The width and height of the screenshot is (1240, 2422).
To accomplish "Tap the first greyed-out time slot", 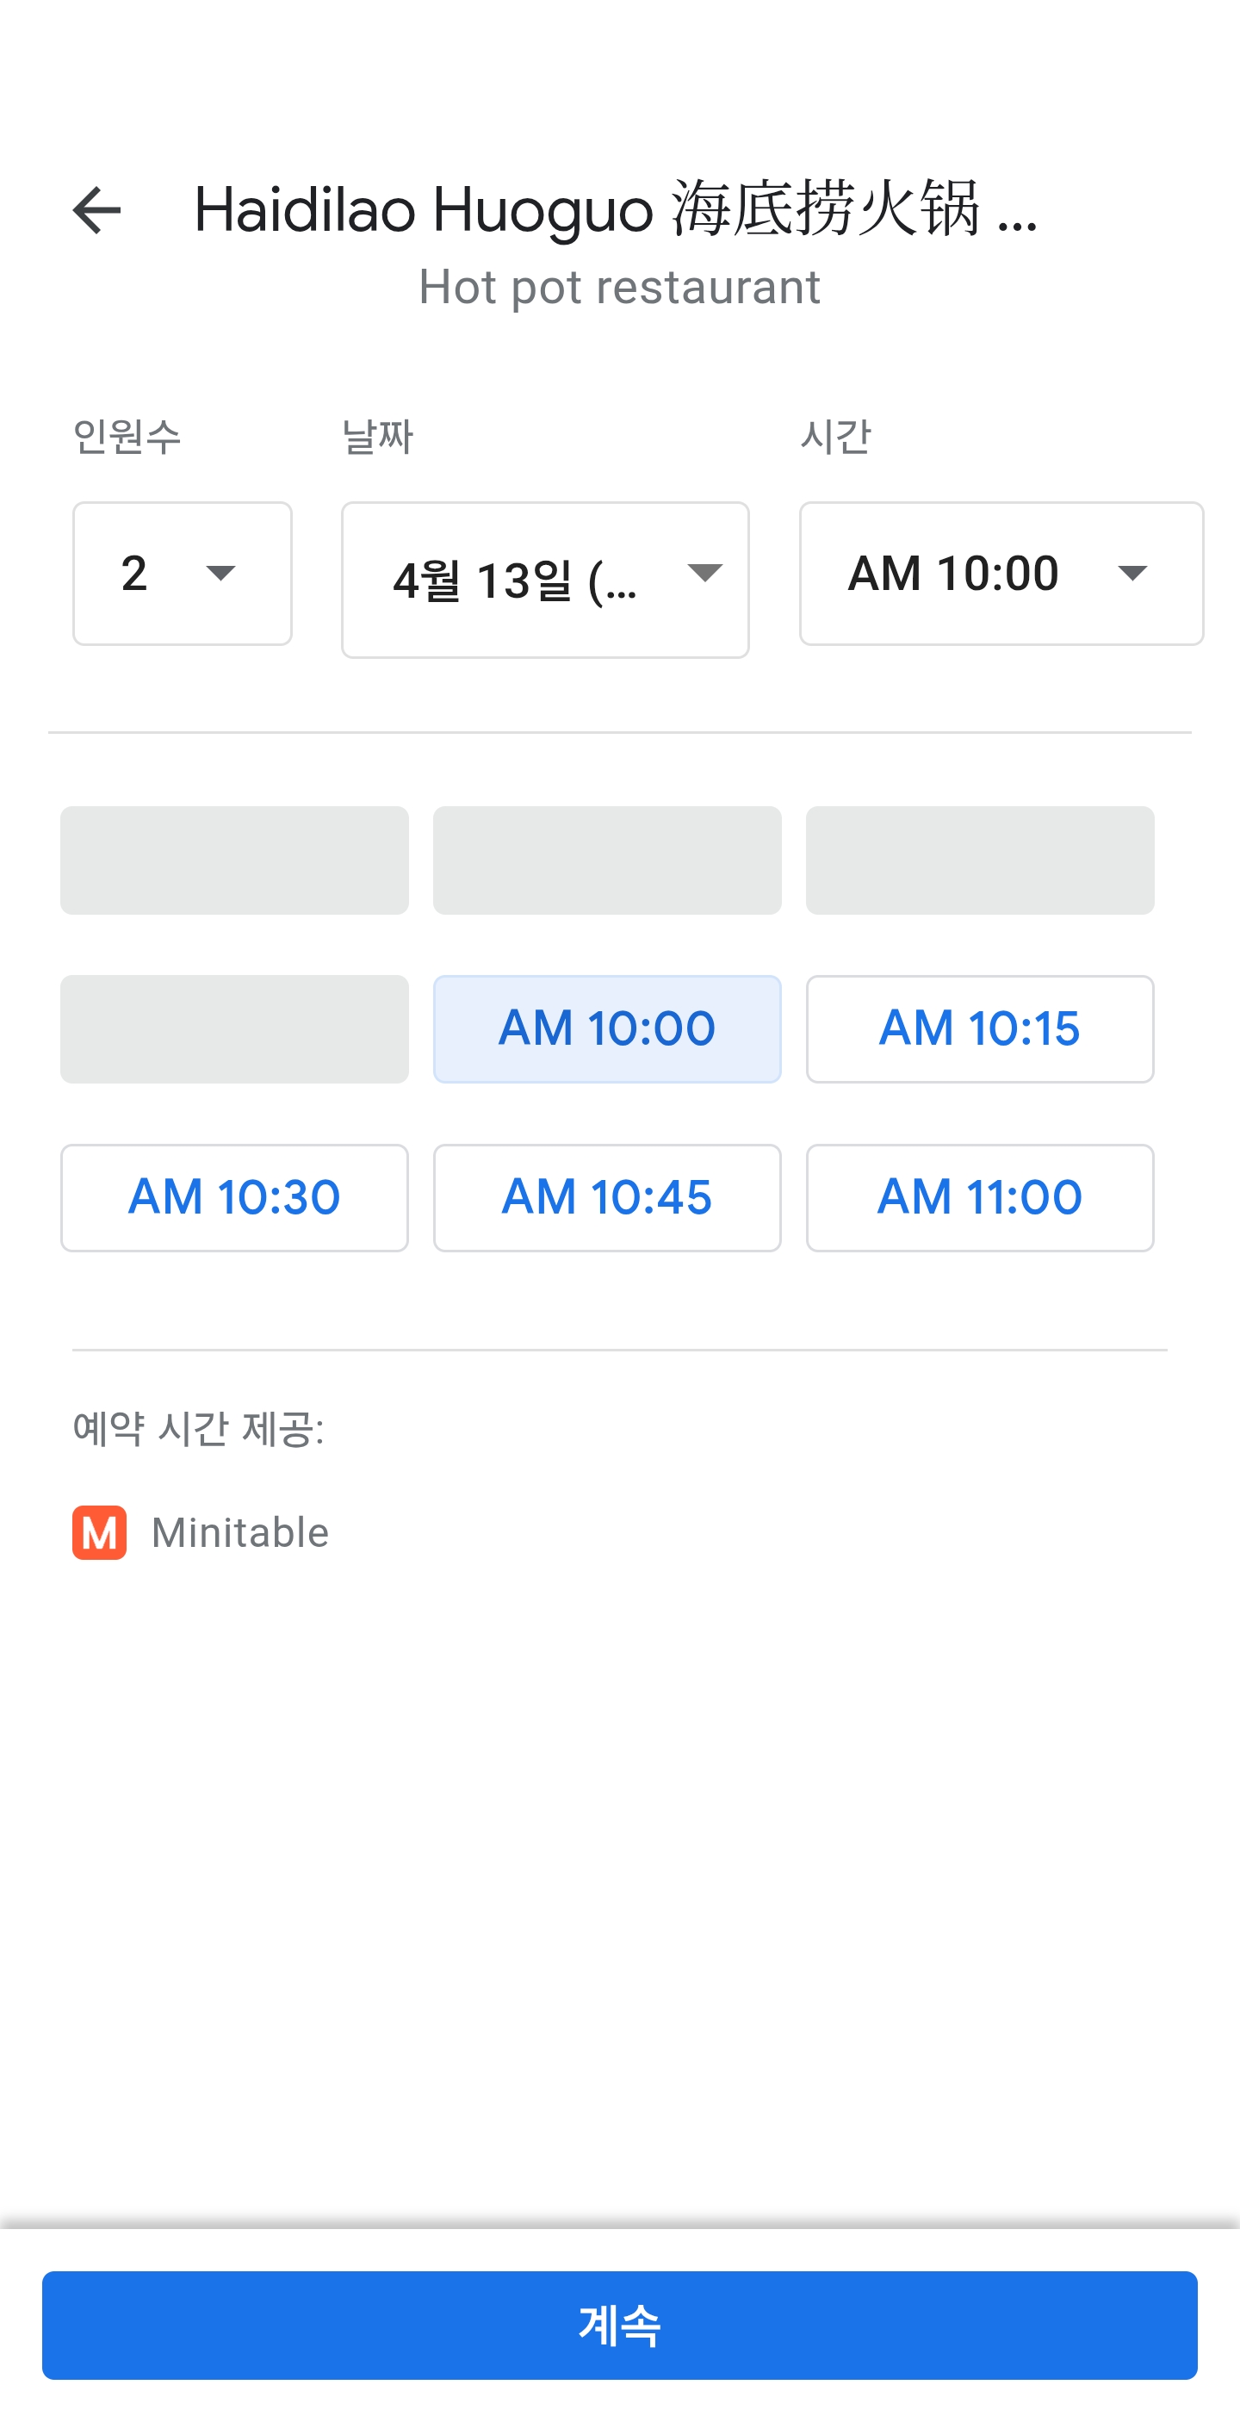I will 234,860.
